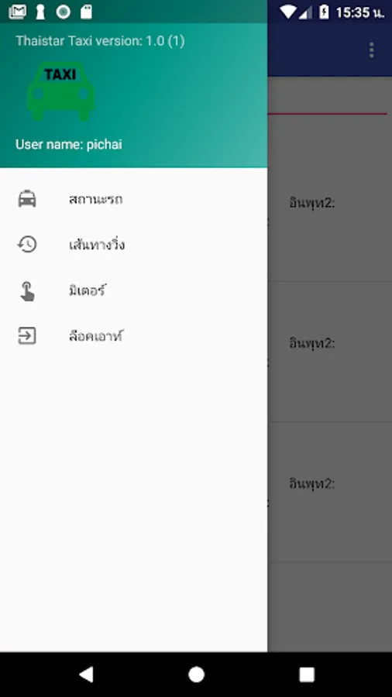
Task: Tap the recent apps square button
Action: coord(307,675)
